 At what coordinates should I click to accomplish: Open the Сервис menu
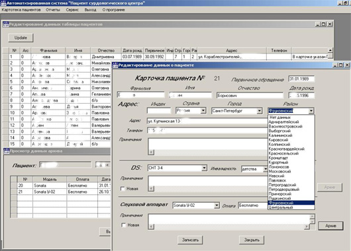(x=72, y=10)
